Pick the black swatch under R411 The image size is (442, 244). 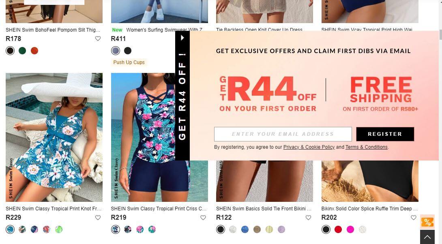click(x=128, y=51)
